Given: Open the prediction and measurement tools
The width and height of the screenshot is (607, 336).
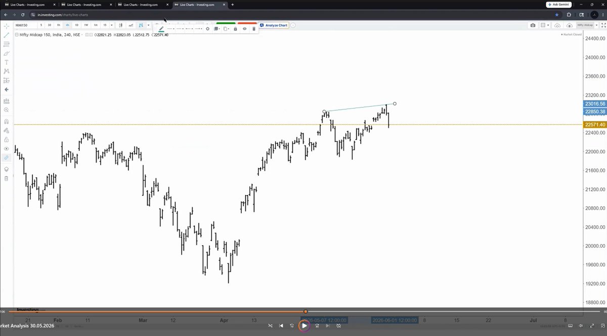Looking at the screenshot, I should 6,80.
